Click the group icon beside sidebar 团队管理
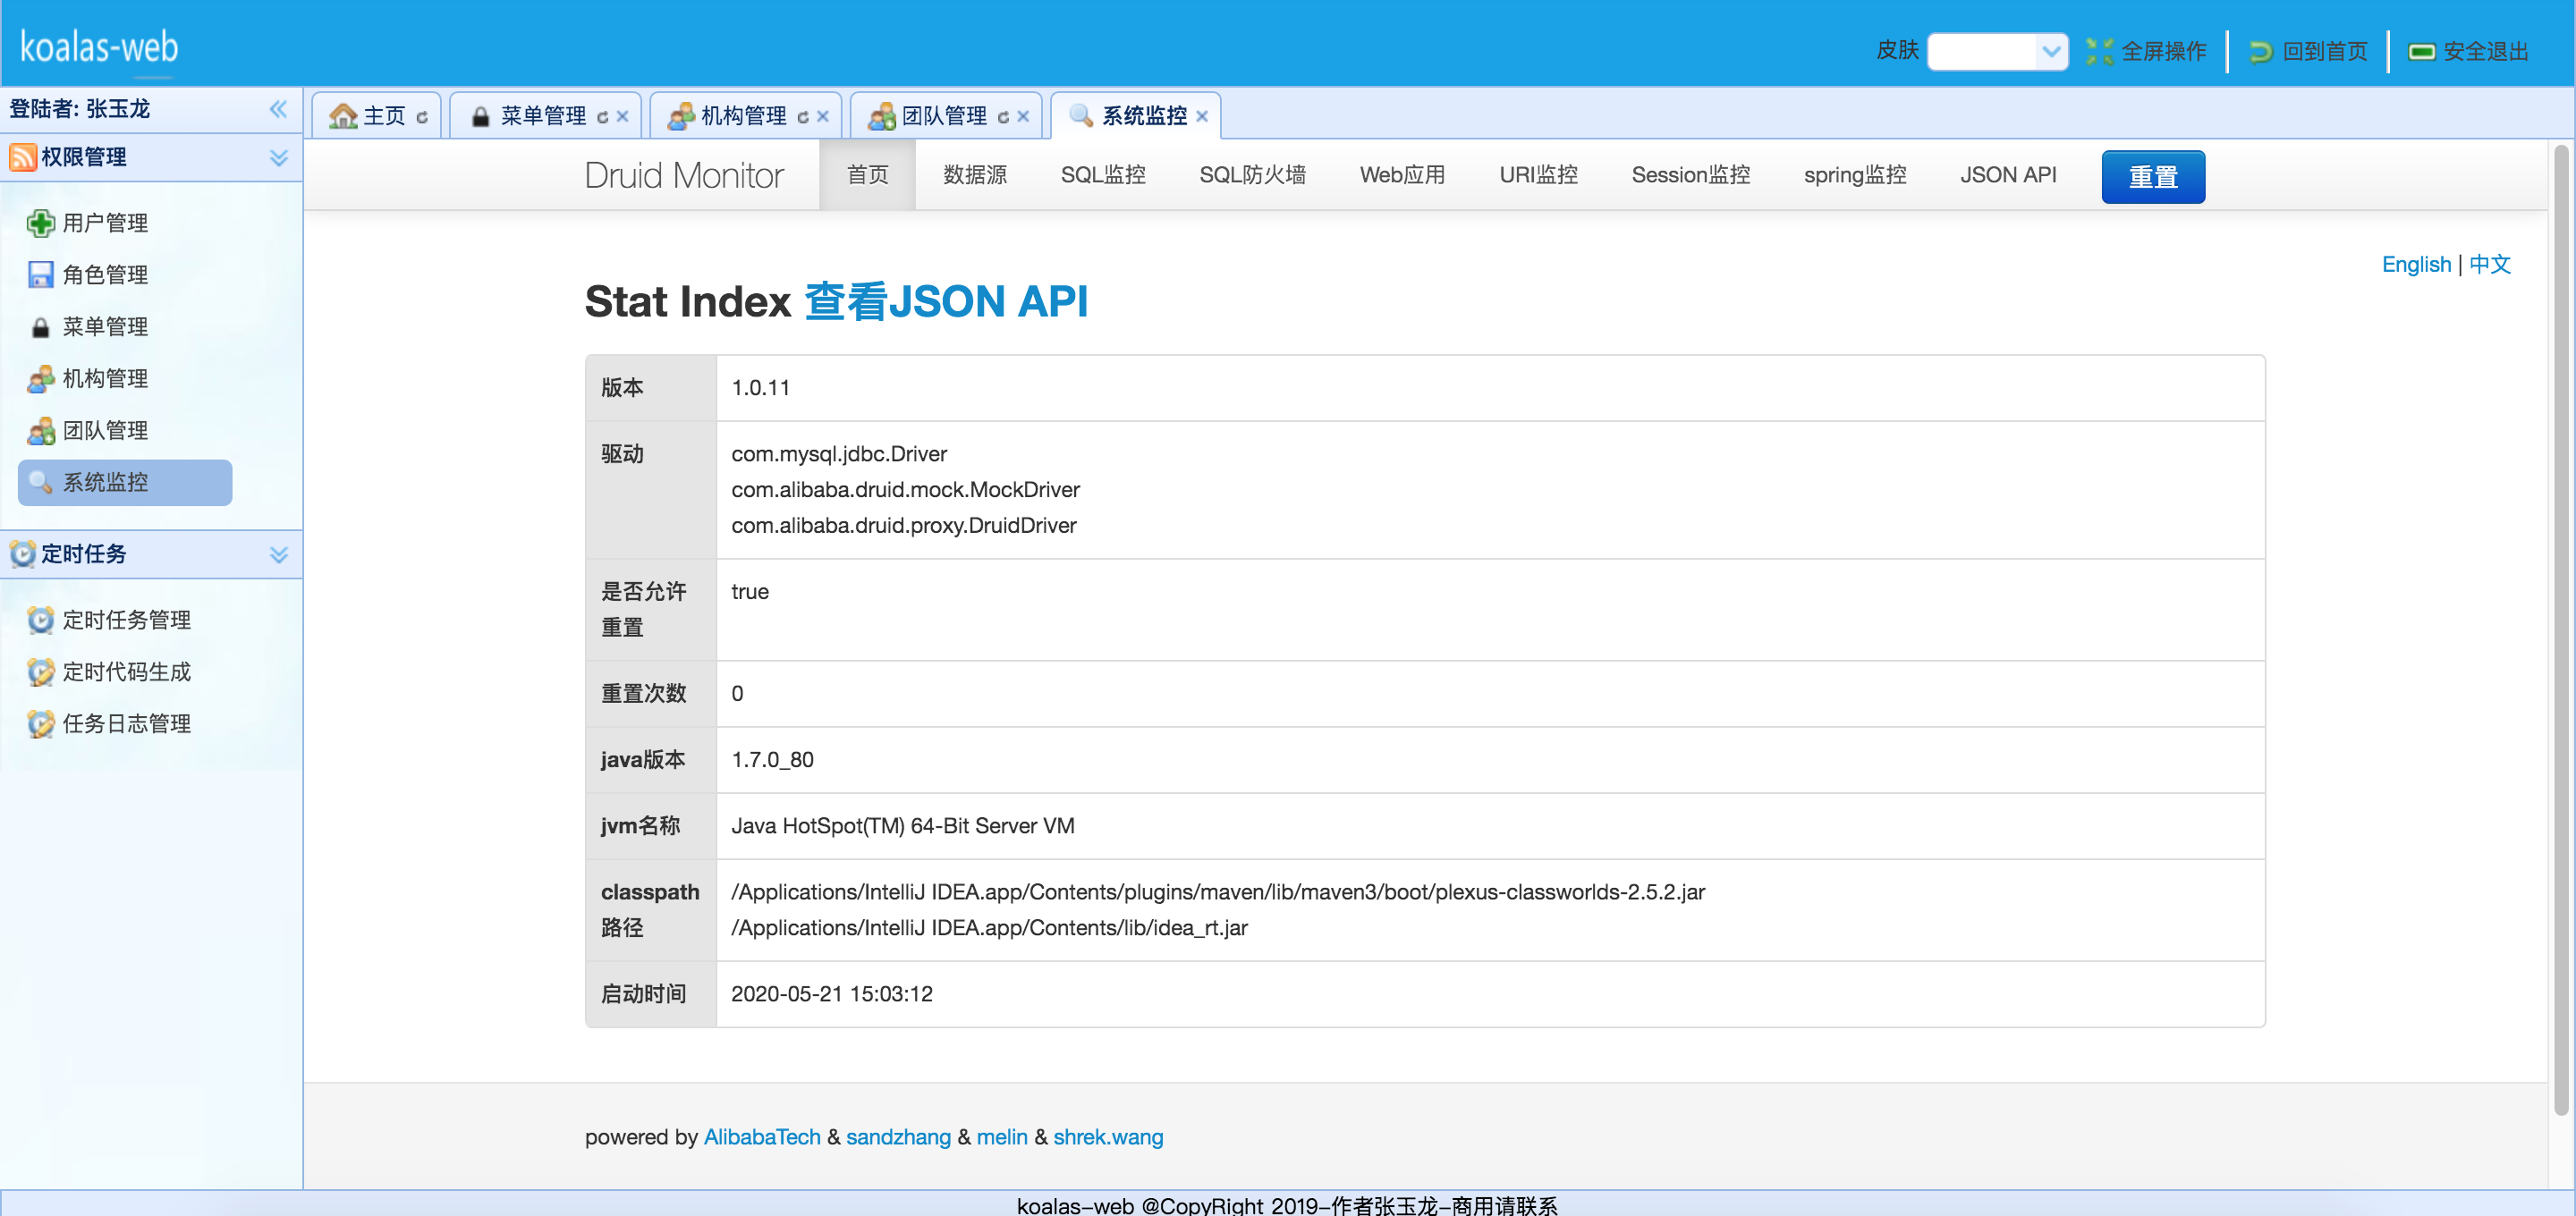 [x=40, y=431]
